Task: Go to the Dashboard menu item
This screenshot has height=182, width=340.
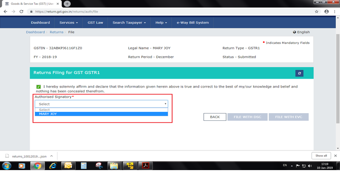Action: (x=40, y=23)
